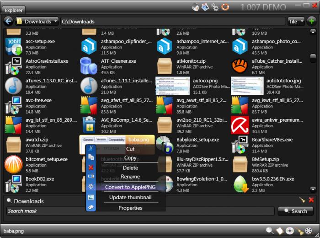
Task: Open Properties from the context menu
Action: pyautogui.click(x=130, y=208)
